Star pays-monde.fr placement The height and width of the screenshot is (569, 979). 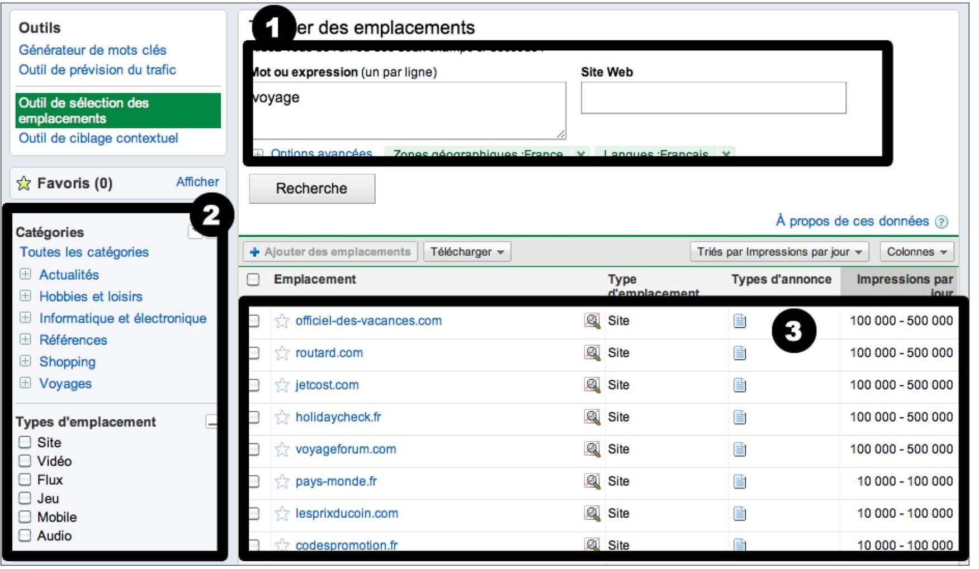click(282, 481)
